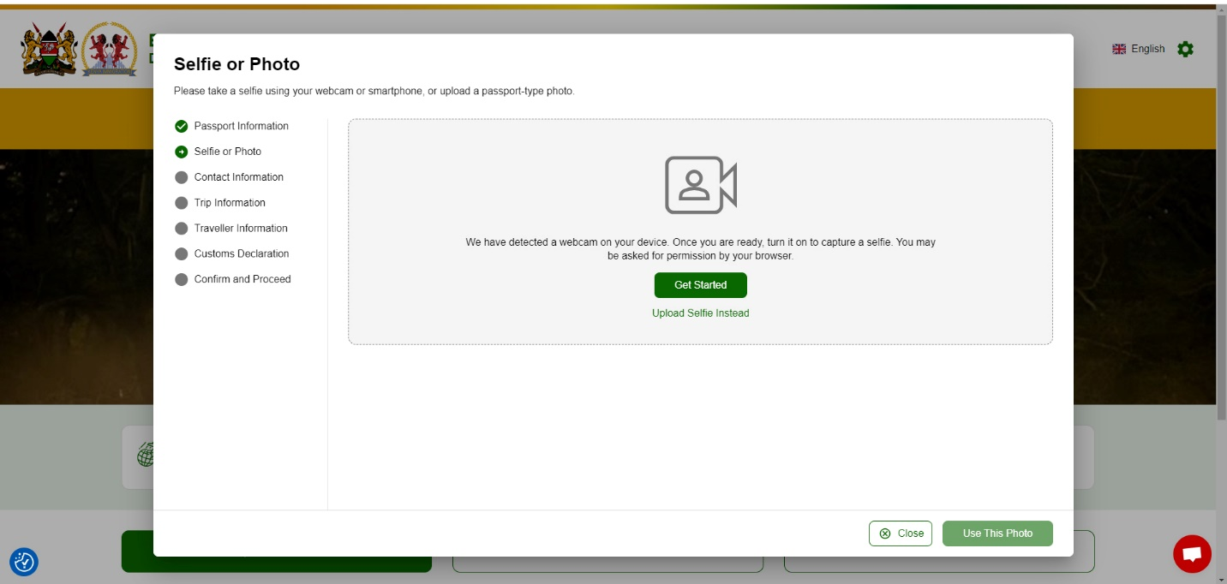Open settings via the green gear icon

(1185, 49)
